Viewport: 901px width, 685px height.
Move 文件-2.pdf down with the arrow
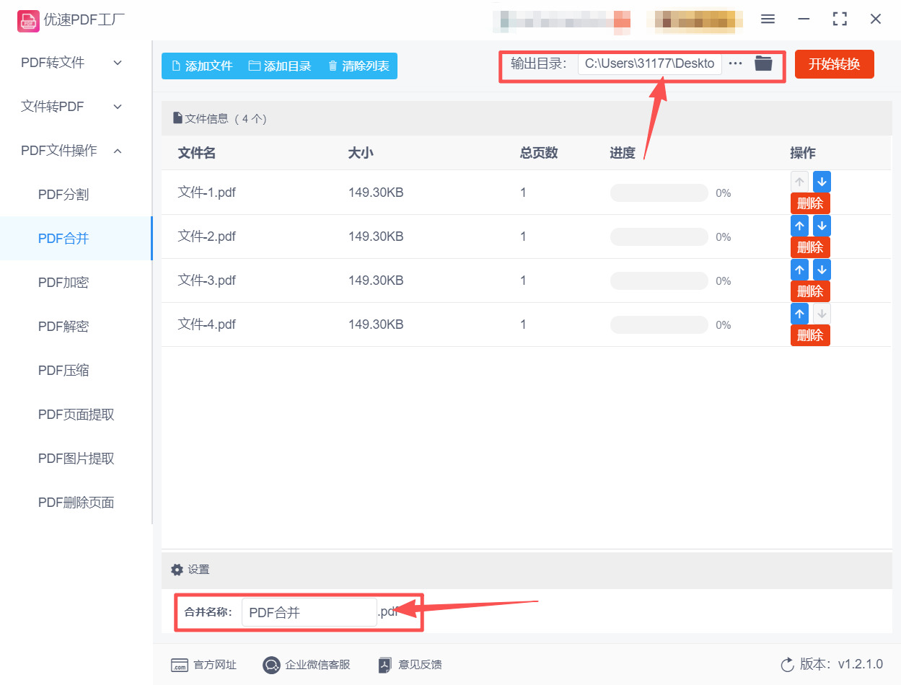coord(822,226)
